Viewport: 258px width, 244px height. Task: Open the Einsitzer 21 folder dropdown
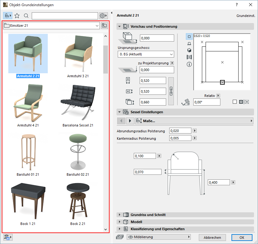tap(51, 26)
